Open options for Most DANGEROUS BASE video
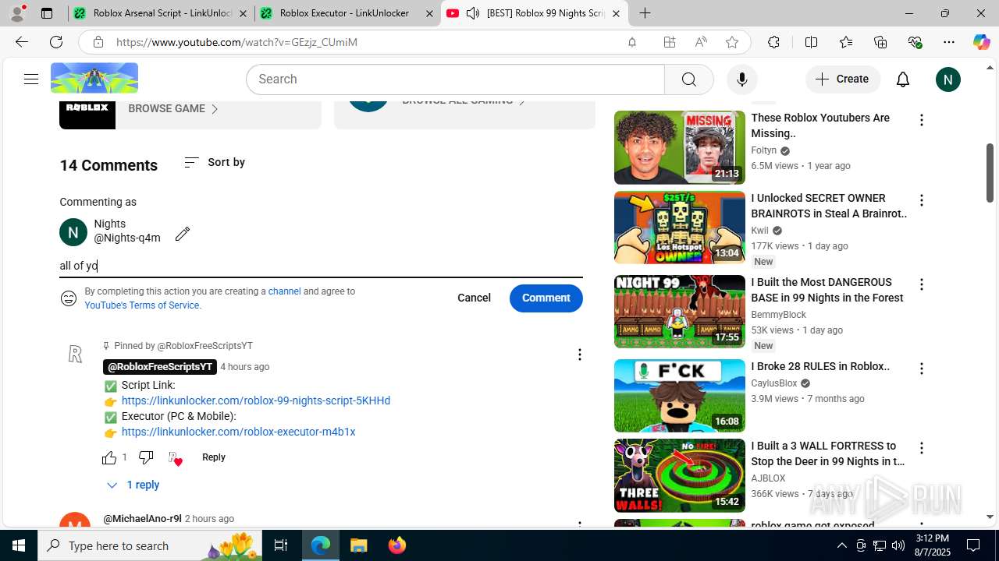The image size is (999, 561). 922,284
